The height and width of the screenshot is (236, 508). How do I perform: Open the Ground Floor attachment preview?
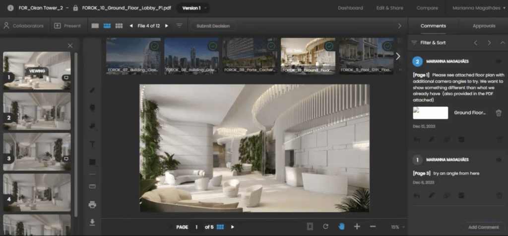[x=430, y=113]
